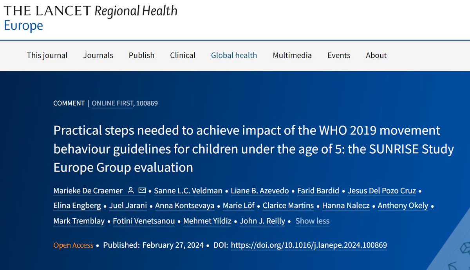Open the Journals menu
470x270 pixels.
pos(98,55)
